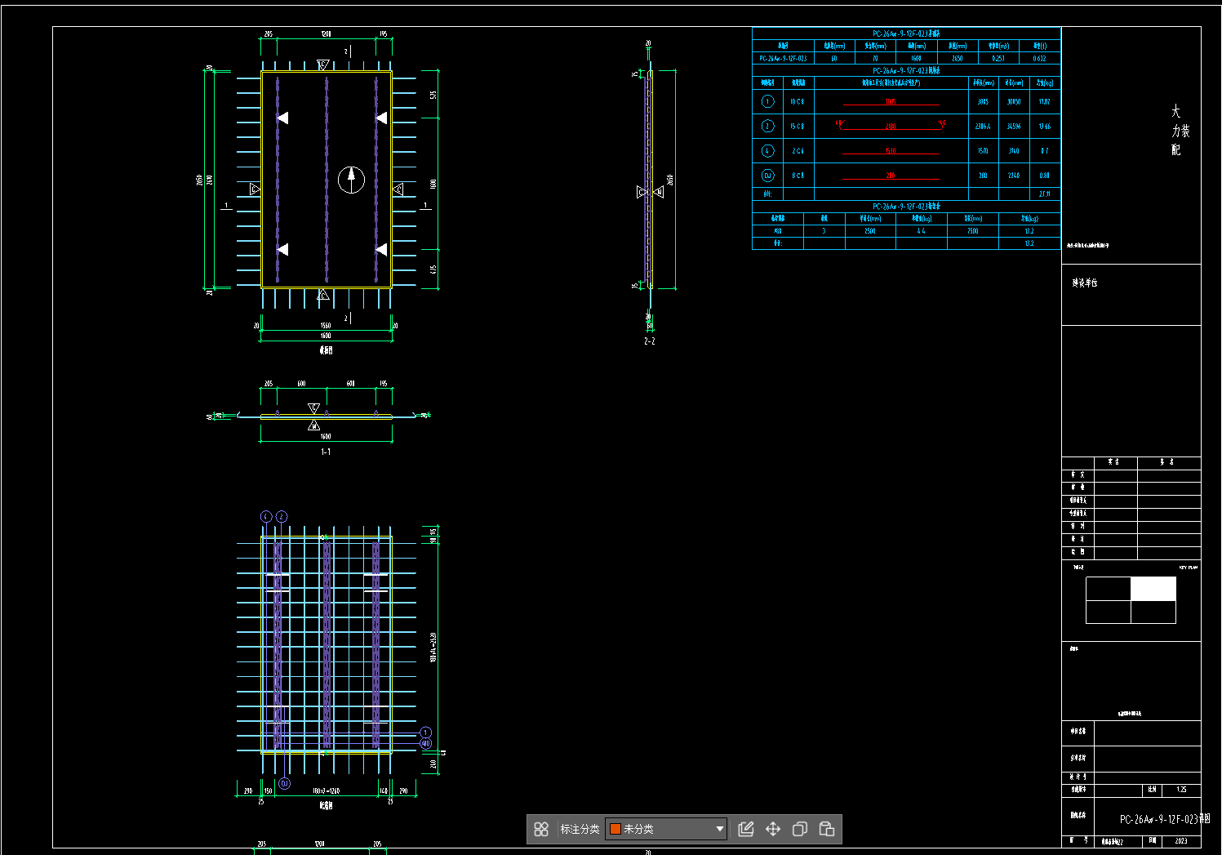Open the 未分类 category dropdown

[x=666, y=829]
